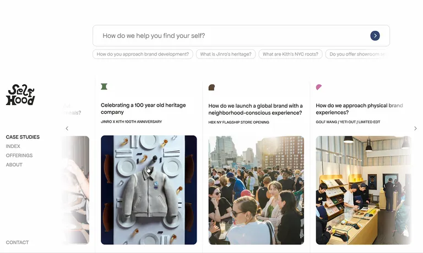Screen dimensions: 423x253
Task: Select 'What are Kith's NYC roots?' chip
Action: [x=291, y=54]
